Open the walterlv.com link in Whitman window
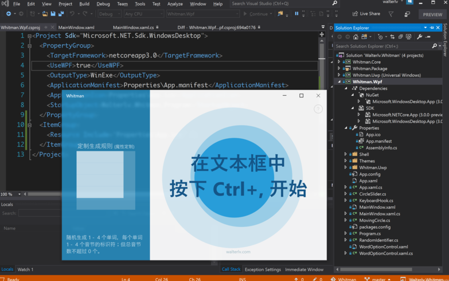The image size is (449, 281). (238, 252)
